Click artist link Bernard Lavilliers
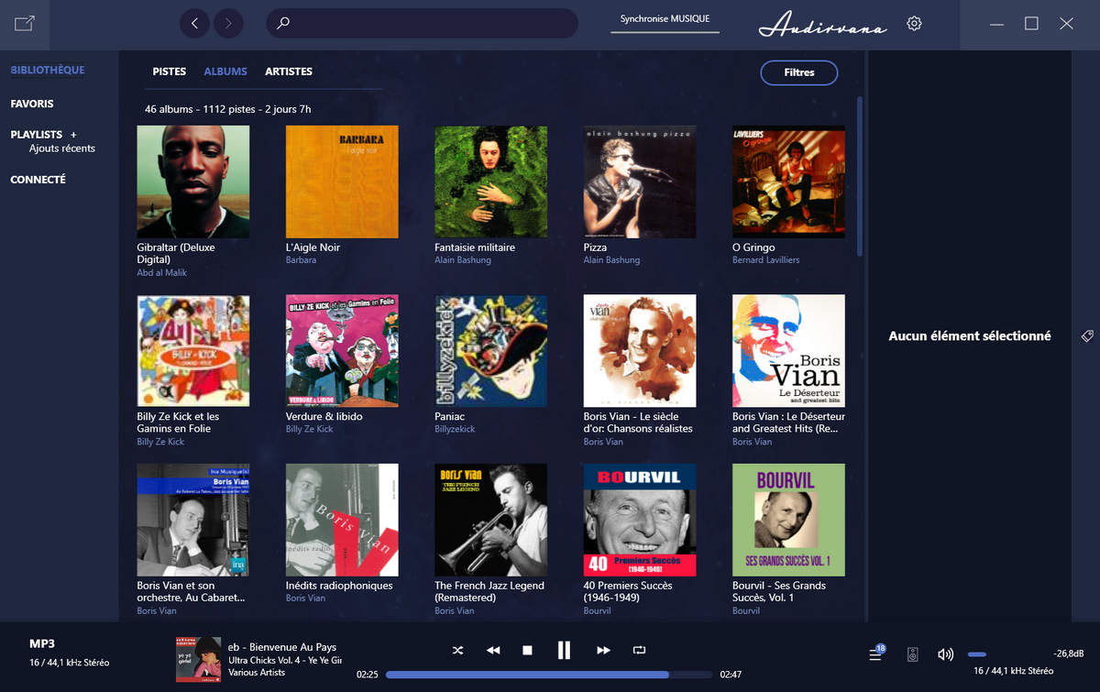 [765, 260]
